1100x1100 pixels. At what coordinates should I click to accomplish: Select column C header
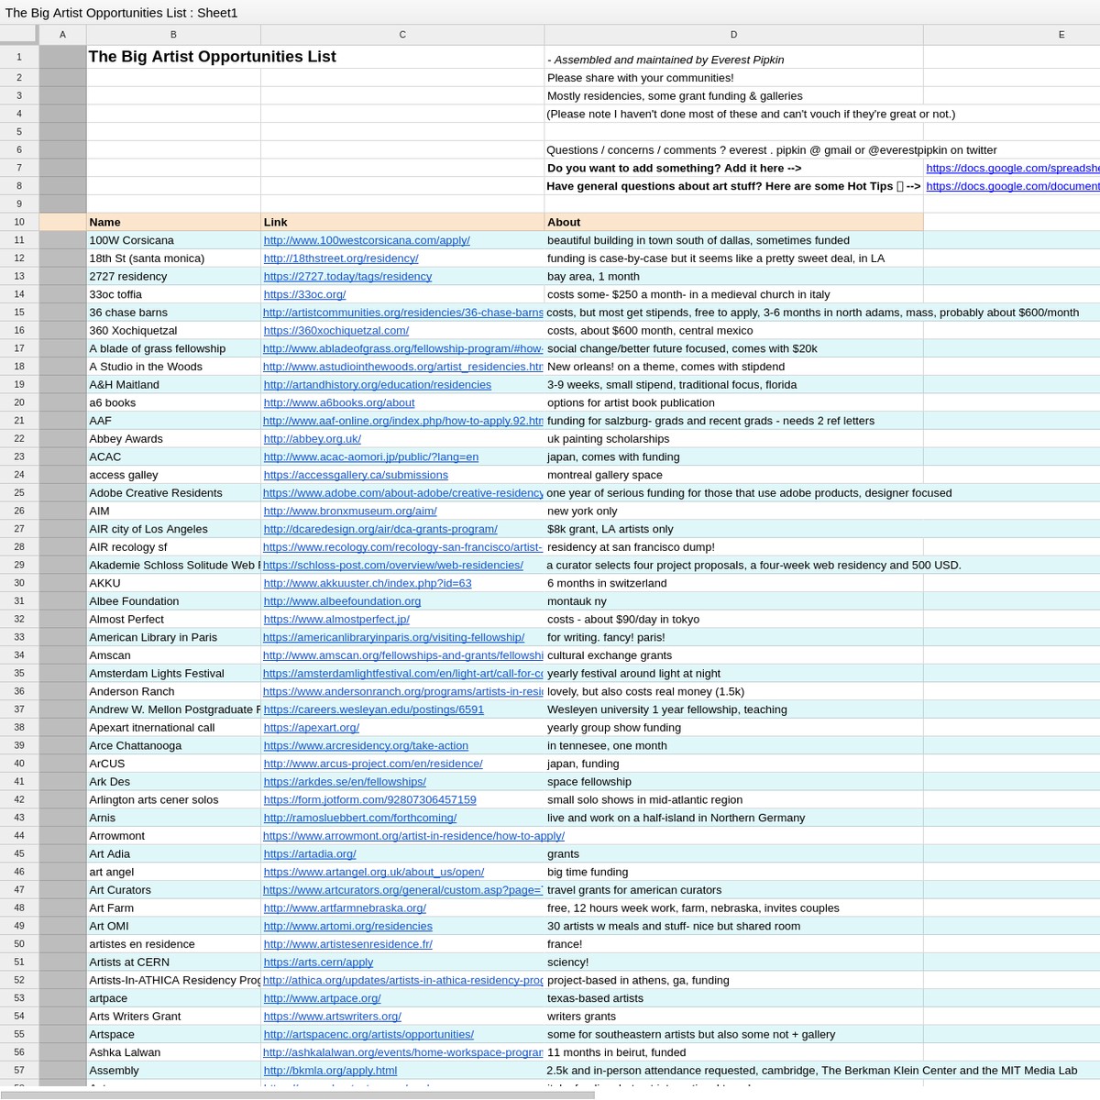(x=402, y=34)
